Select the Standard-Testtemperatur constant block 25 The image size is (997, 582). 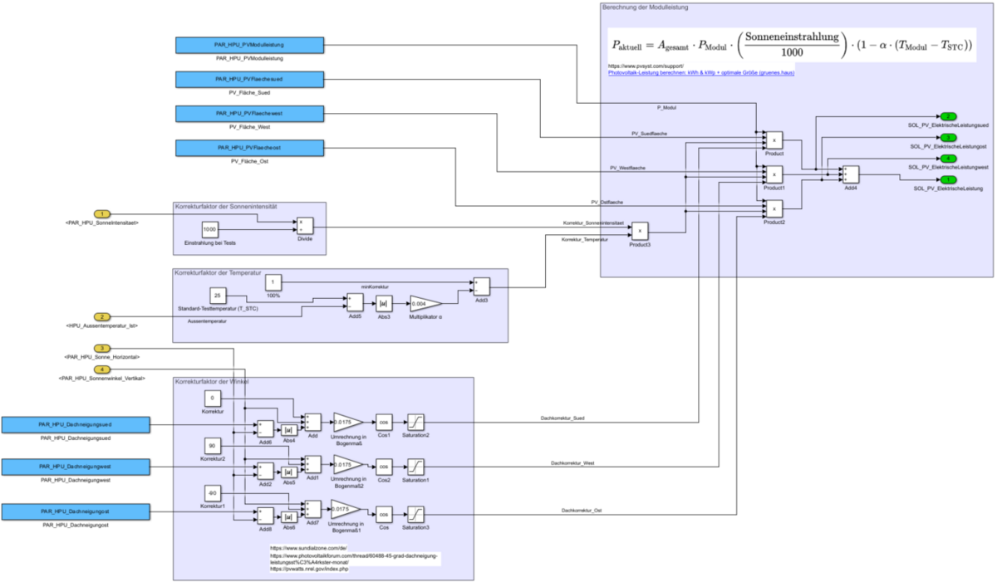(x=219, y=295)
